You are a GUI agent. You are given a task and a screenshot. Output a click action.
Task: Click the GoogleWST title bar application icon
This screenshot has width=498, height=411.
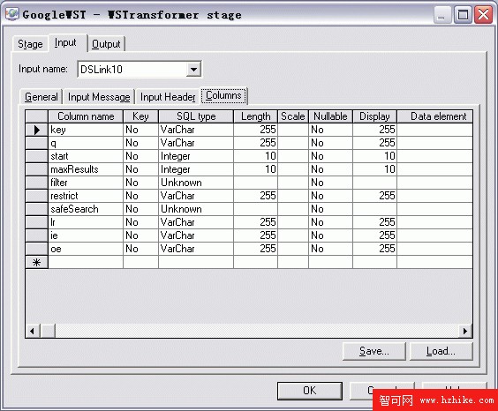click(x=11, y=14)
